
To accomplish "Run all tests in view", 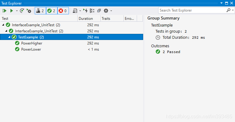I will (5, 11).
